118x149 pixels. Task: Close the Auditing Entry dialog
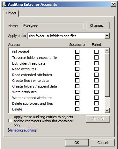click(x=114, y=4)
